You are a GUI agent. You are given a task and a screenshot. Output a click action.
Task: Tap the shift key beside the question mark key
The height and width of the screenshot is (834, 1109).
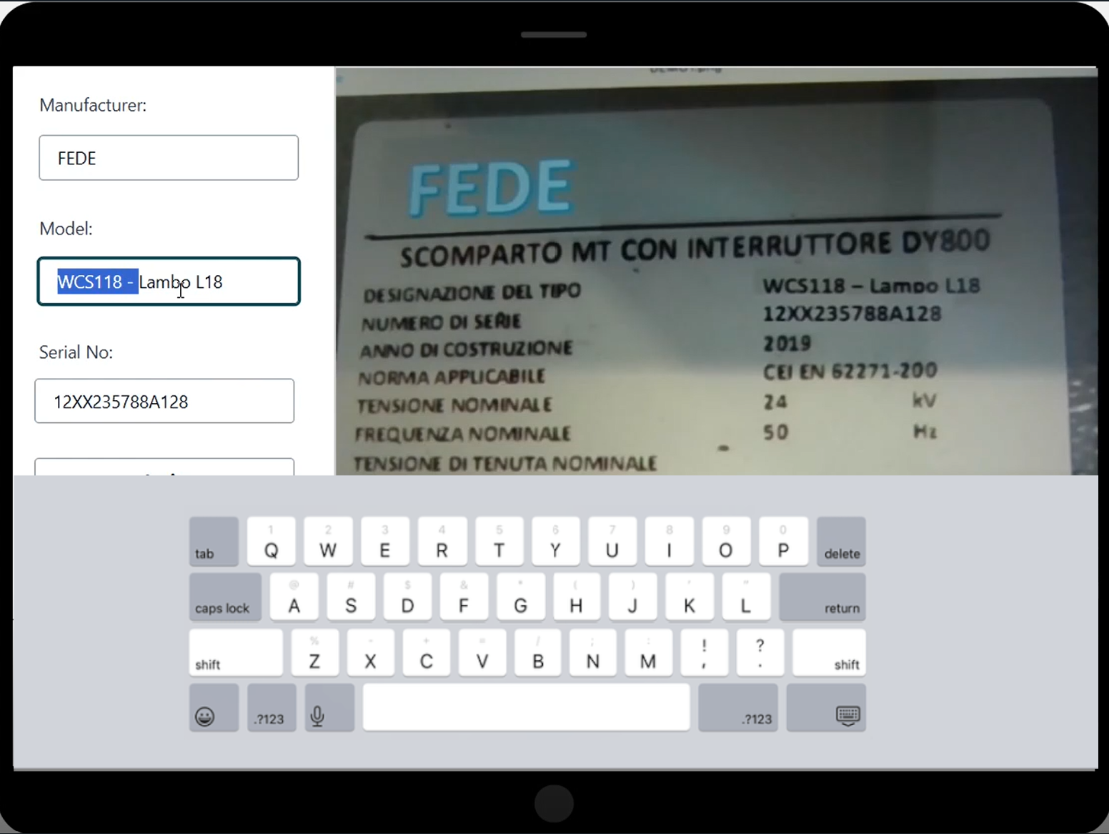click(x=829, y=652)
